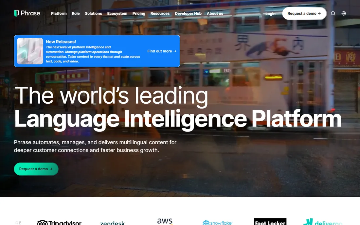Screen dimensions: 360x225
Task: Follow the Find out more link
Action: point(162,51)
